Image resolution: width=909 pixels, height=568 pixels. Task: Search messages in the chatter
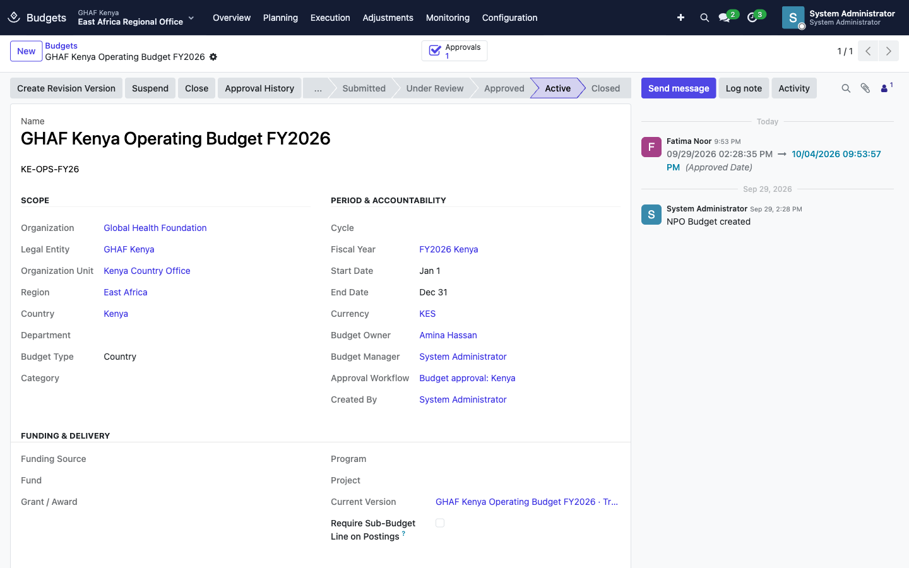click(846, 88)
